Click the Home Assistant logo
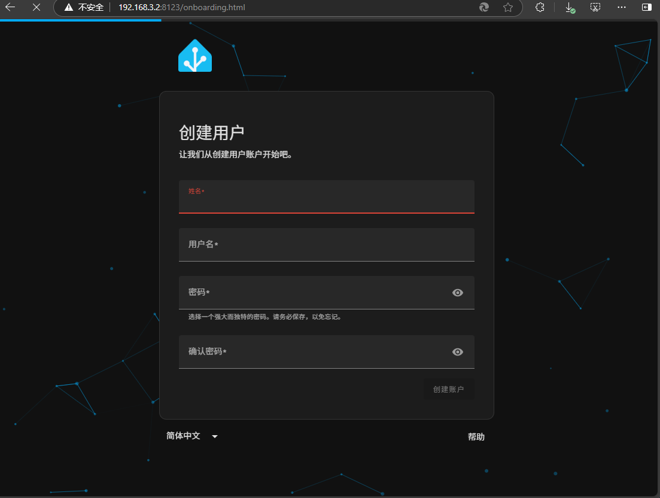660x498 pixels. coord(195,56)
